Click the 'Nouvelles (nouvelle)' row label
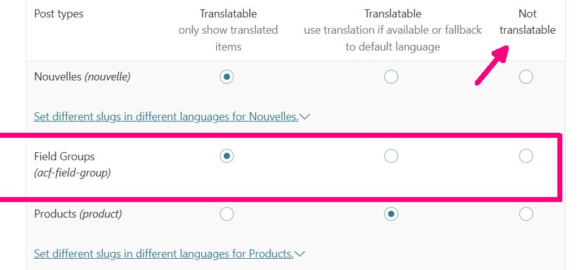 pos(82,77)
